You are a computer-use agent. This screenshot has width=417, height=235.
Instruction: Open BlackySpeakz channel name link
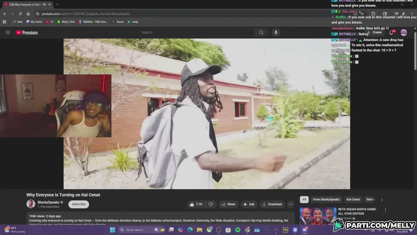coord(48,202)
